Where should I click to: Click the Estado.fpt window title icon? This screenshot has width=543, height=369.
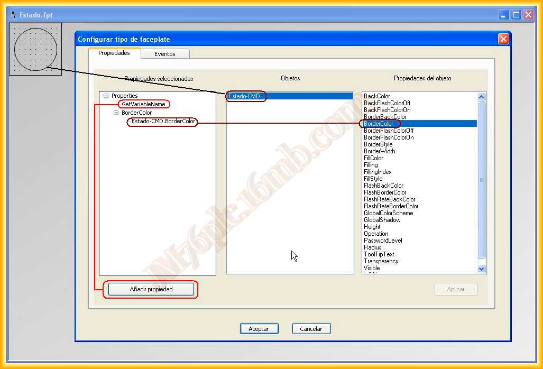tap(13, 15)
